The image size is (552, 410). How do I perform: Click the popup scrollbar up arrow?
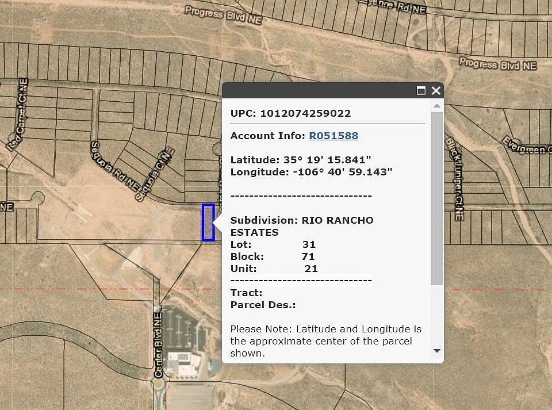click(x=436, y=106)
